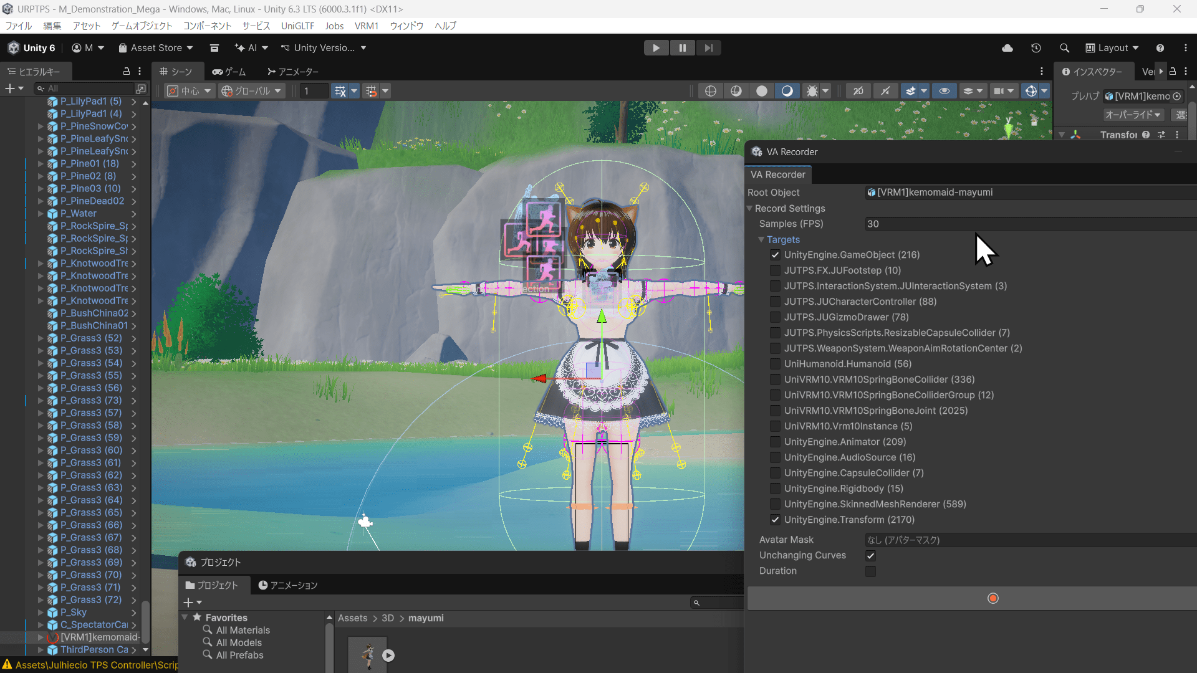Open the ファイル menu
Screen dimensions: 1197x673
pos(19,26)
